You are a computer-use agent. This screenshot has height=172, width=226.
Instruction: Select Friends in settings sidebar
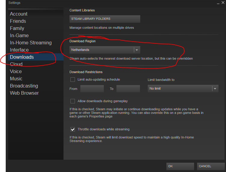36,21
